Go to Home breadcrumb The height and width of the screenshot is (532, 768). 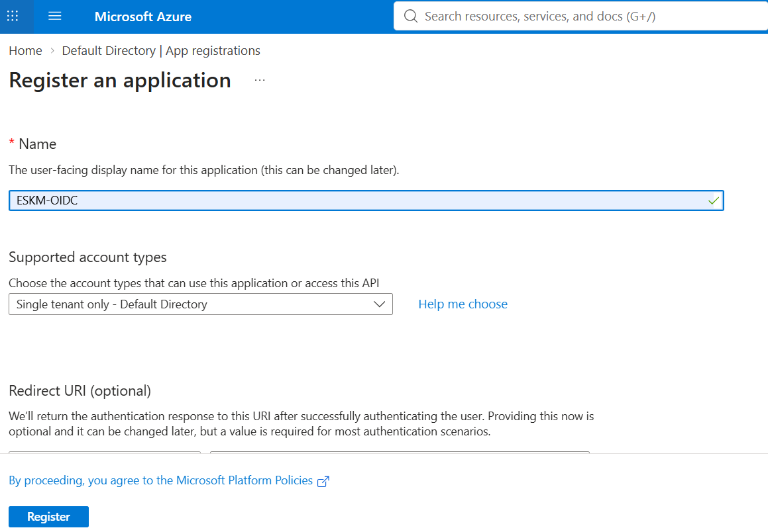pos(25,51)
